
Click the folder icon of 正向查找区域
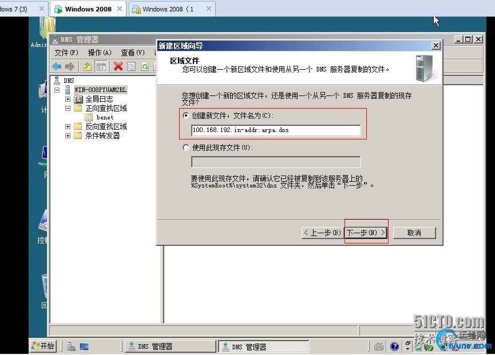78,109
